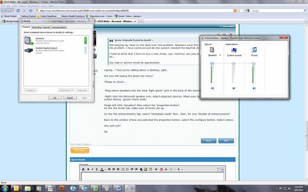Click OK in the Sound dialog
The height and width of the screenshot is (192, 308).
pos(55,98)
